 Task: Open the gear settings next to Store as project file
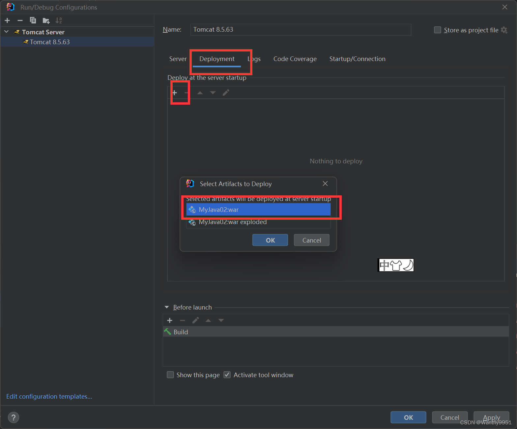click(504, 30)
